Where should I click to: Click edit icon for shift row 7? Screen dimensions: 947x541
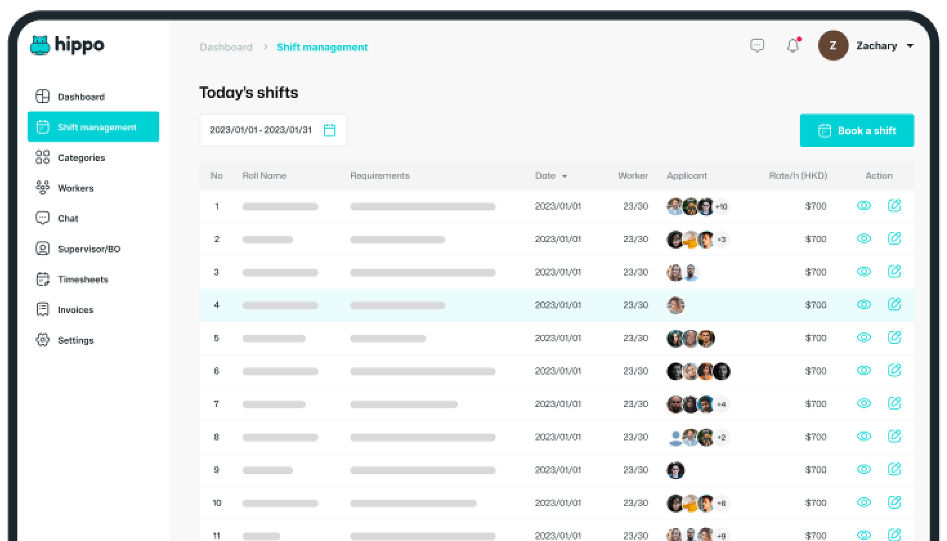894,403
